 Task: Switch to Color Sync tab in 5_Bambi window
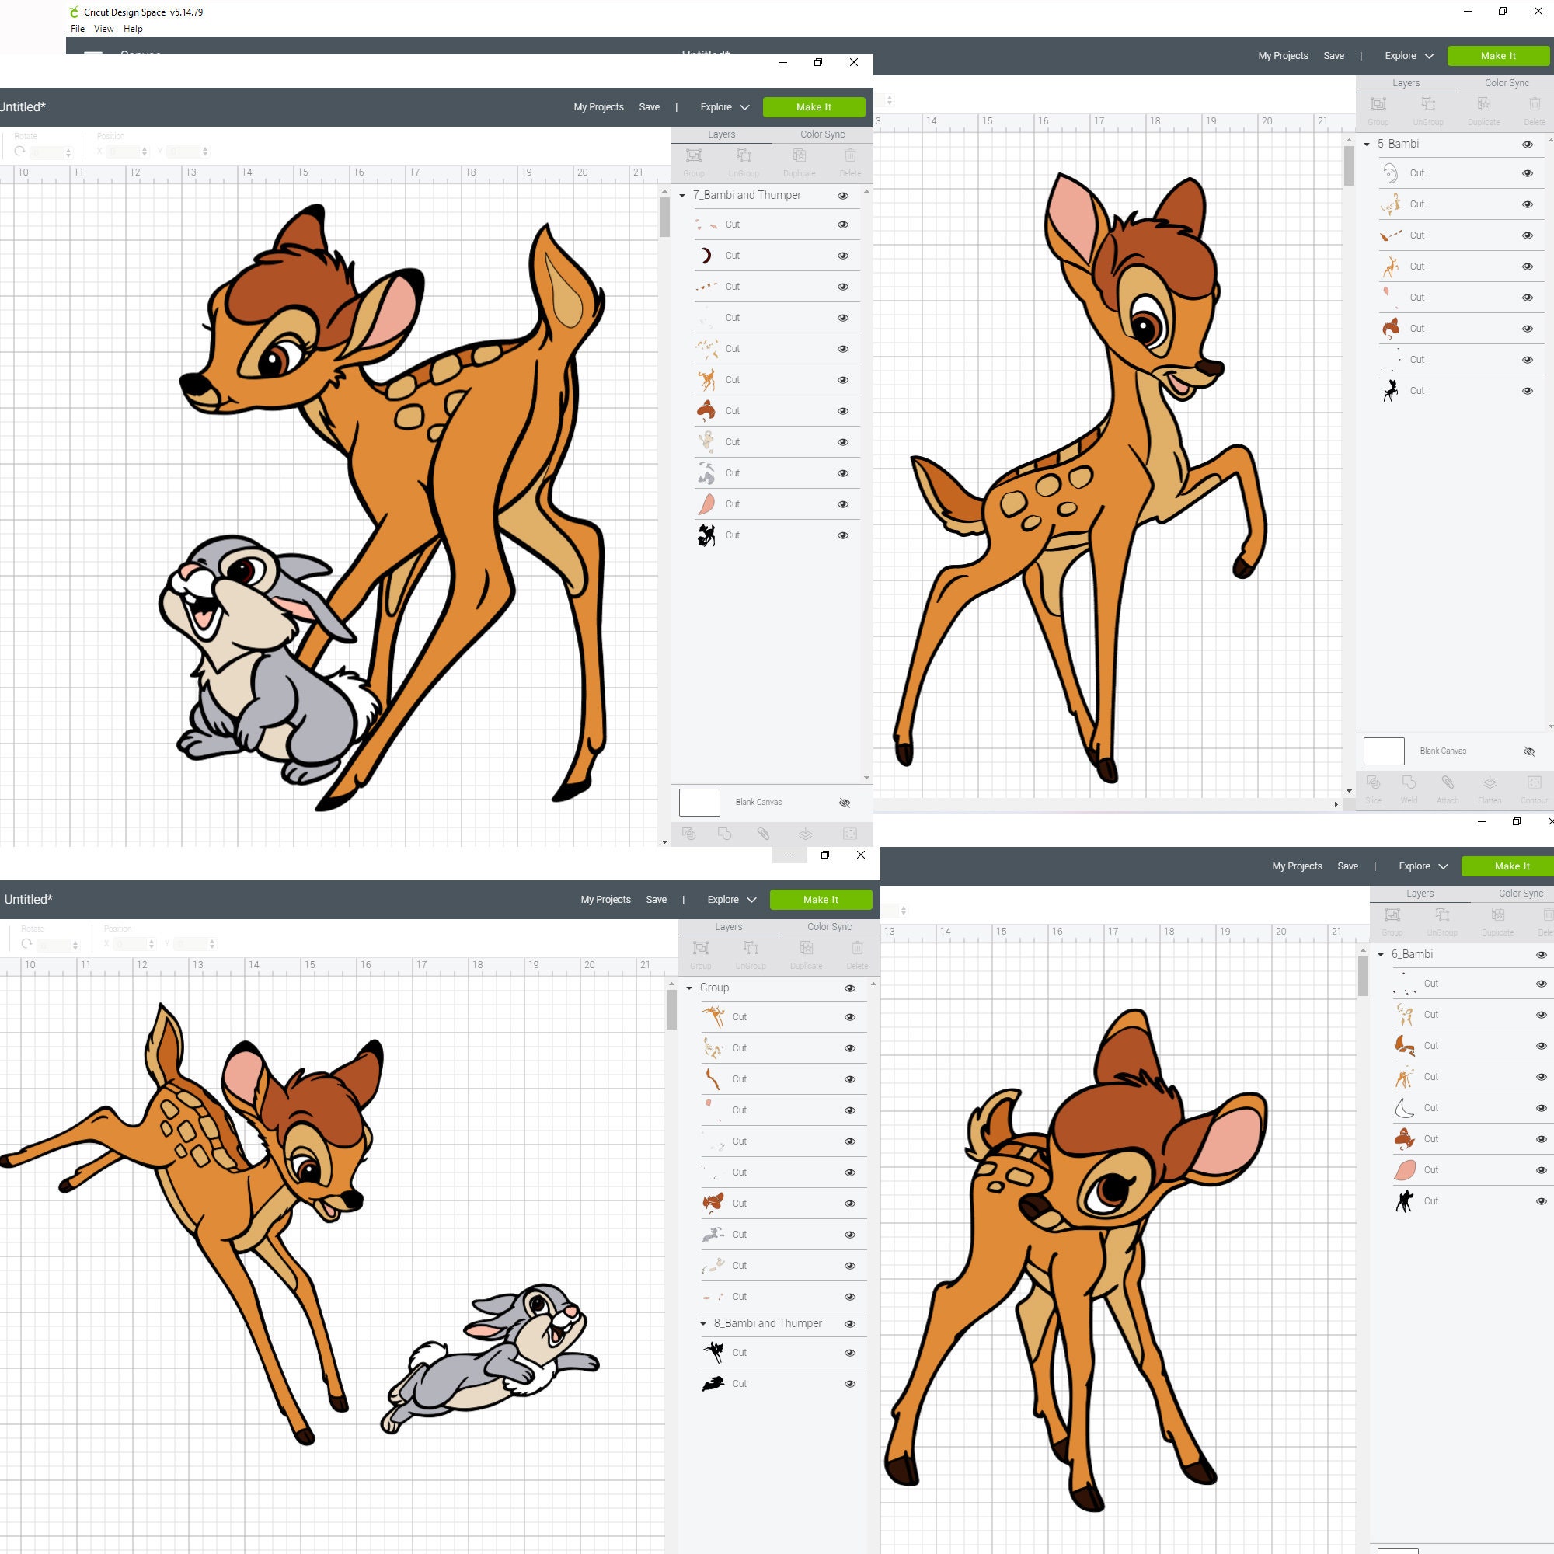[1507, 83]
